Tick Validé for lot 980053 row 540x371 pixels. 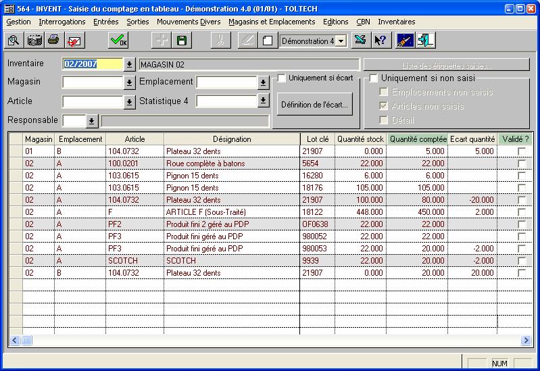click(522, 249)
